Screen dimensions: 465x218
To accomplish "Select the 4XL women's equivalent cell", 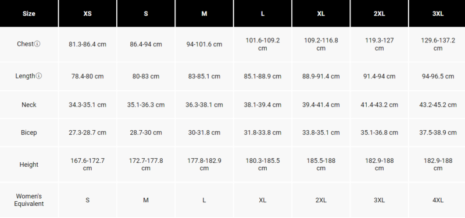I will pos(437,200).
